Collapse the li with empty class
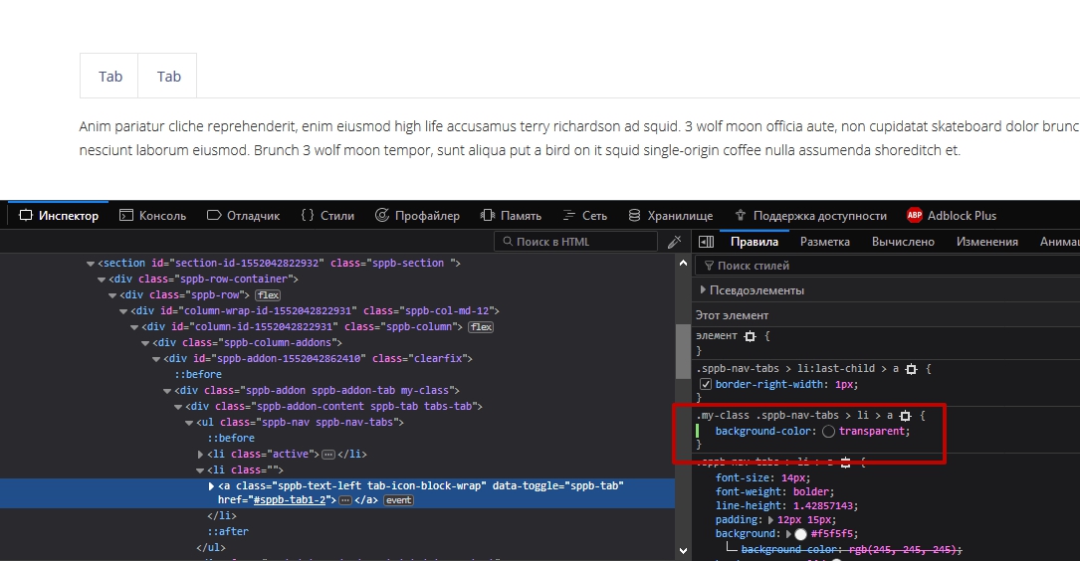The width and height of the screenshot is (1080, 561). 200,470
